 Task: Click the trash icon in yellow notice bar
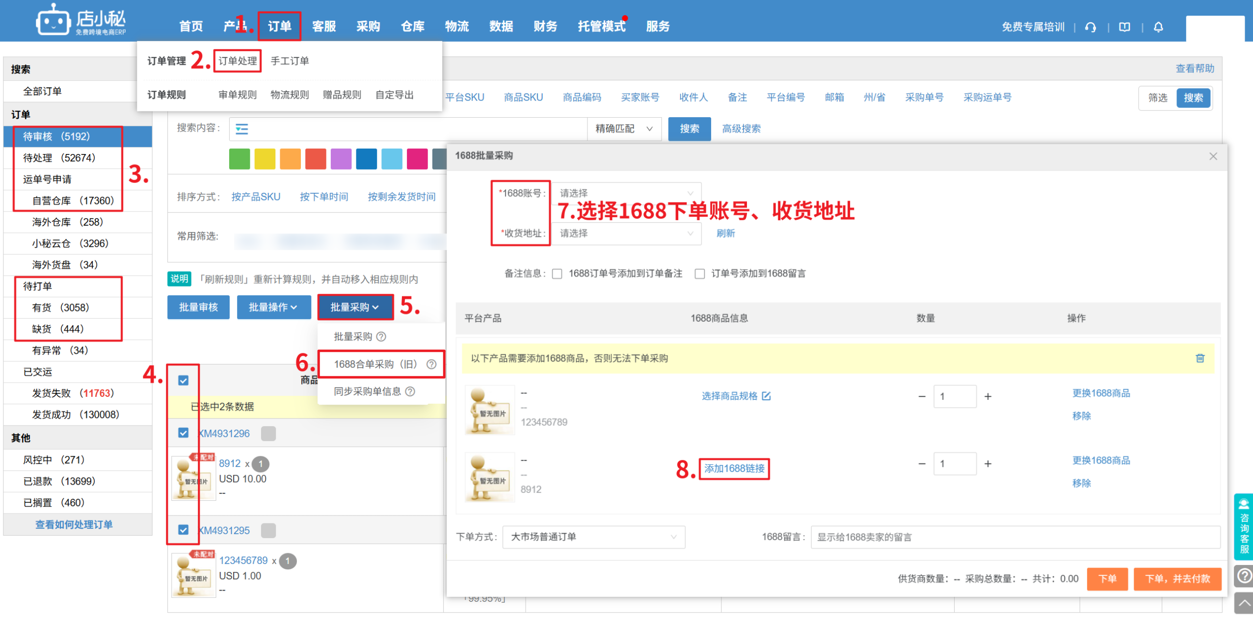click(1200, 358)
